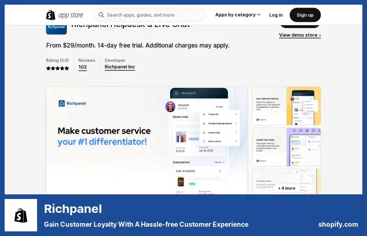This screenshot has height=236, width=367.
Task: Open the View demo store link
Action: pyautogui.click(x=300, y=35)
